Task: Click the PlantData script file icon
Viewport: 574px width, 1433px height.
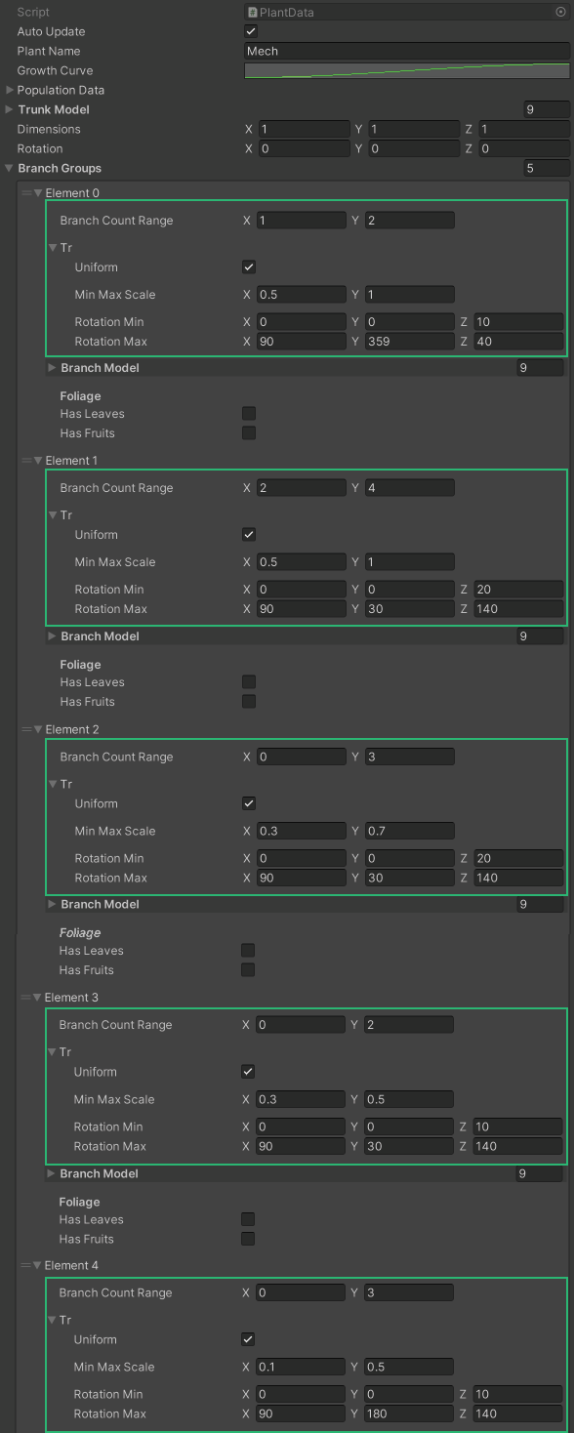Action: (253, 12)
